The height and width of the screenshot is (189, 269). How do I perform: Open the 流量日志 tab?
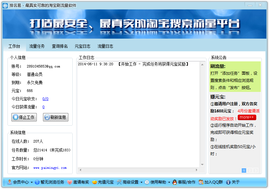click(x=105, y=46)
